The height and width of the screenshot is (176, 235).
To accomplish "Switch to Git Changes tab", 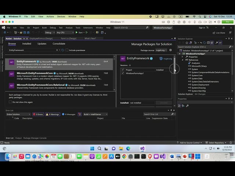I will (x=200, y=94).
